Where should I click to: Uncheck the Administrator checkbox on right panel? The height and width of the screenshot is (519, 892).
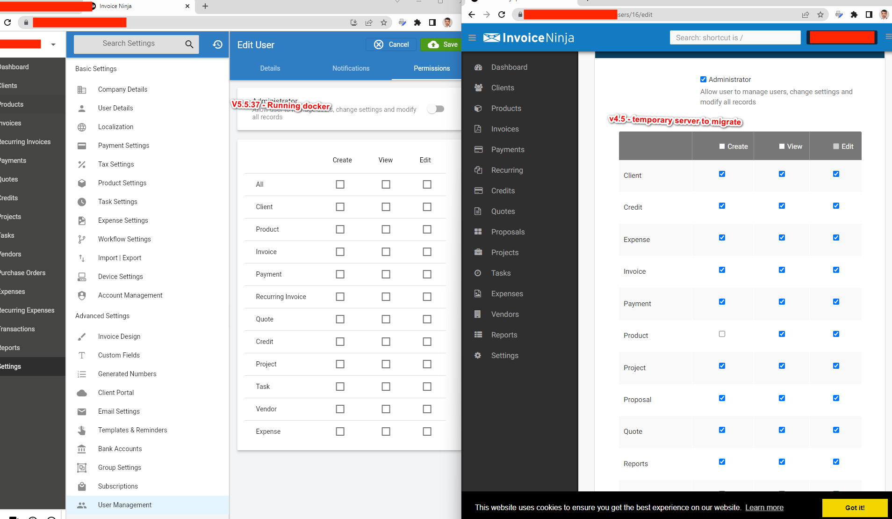pyautogui.click(x=703, y=80)
